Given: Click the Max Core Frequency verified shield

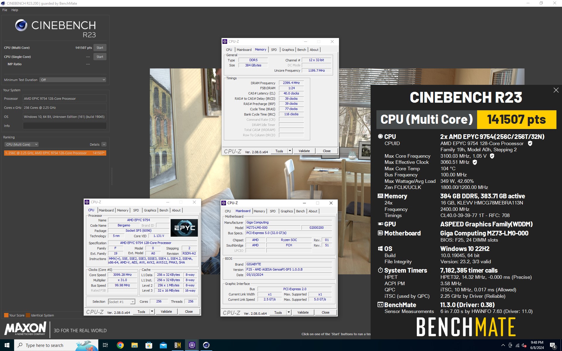Looking at the screenshot, I should coord(492,156).
